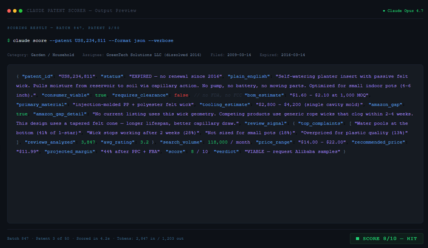Click the green dot beside Claude Opus 4.7
This screenshot has height=248, width=428.
tap(384, 11)
